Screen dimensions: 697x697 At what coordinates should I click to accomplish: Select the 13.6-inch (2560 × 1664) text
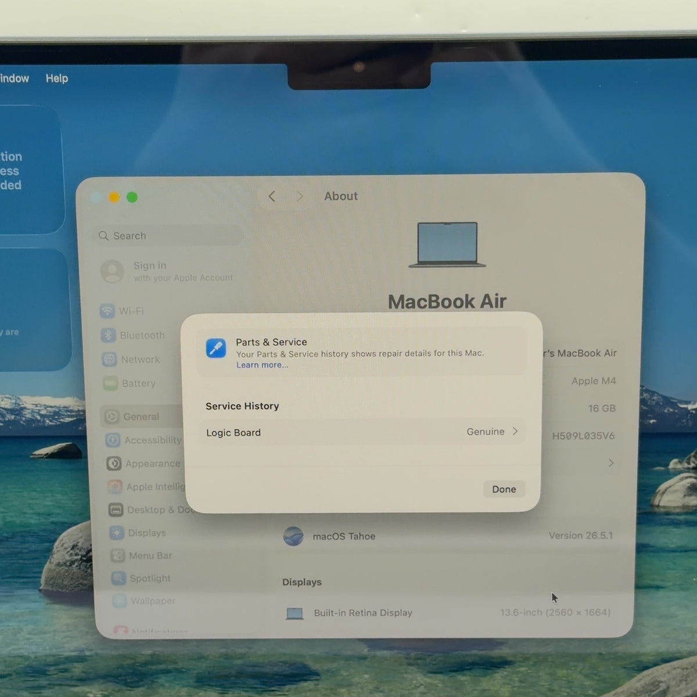555,612
